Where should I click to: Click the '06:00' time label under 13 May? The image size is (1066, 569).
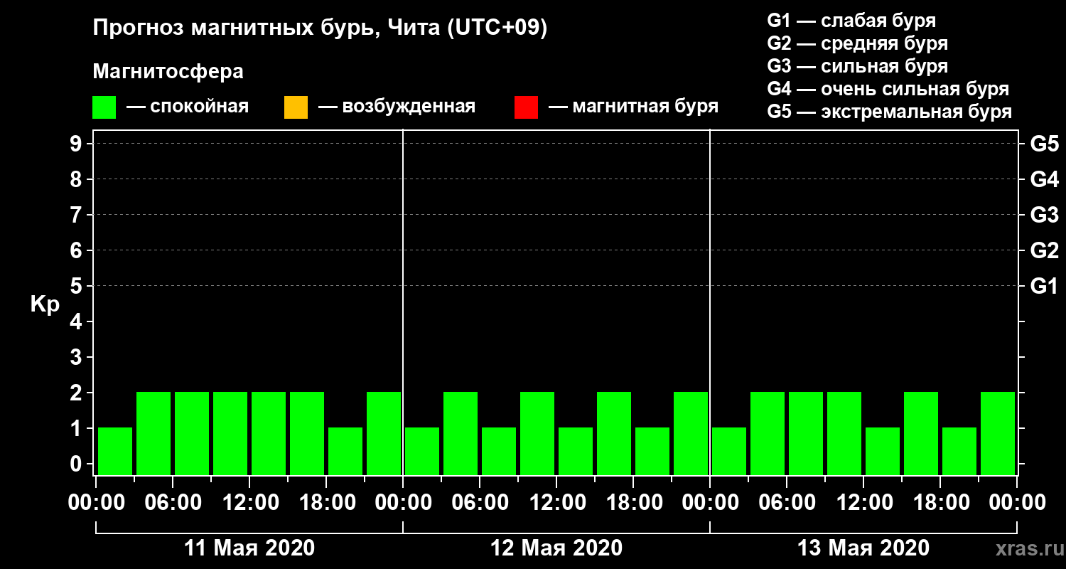787,502
